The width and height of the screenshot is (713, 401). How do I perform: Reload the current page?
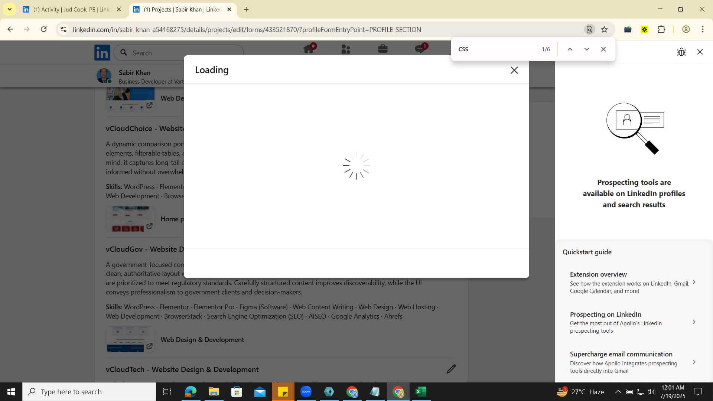43,29
